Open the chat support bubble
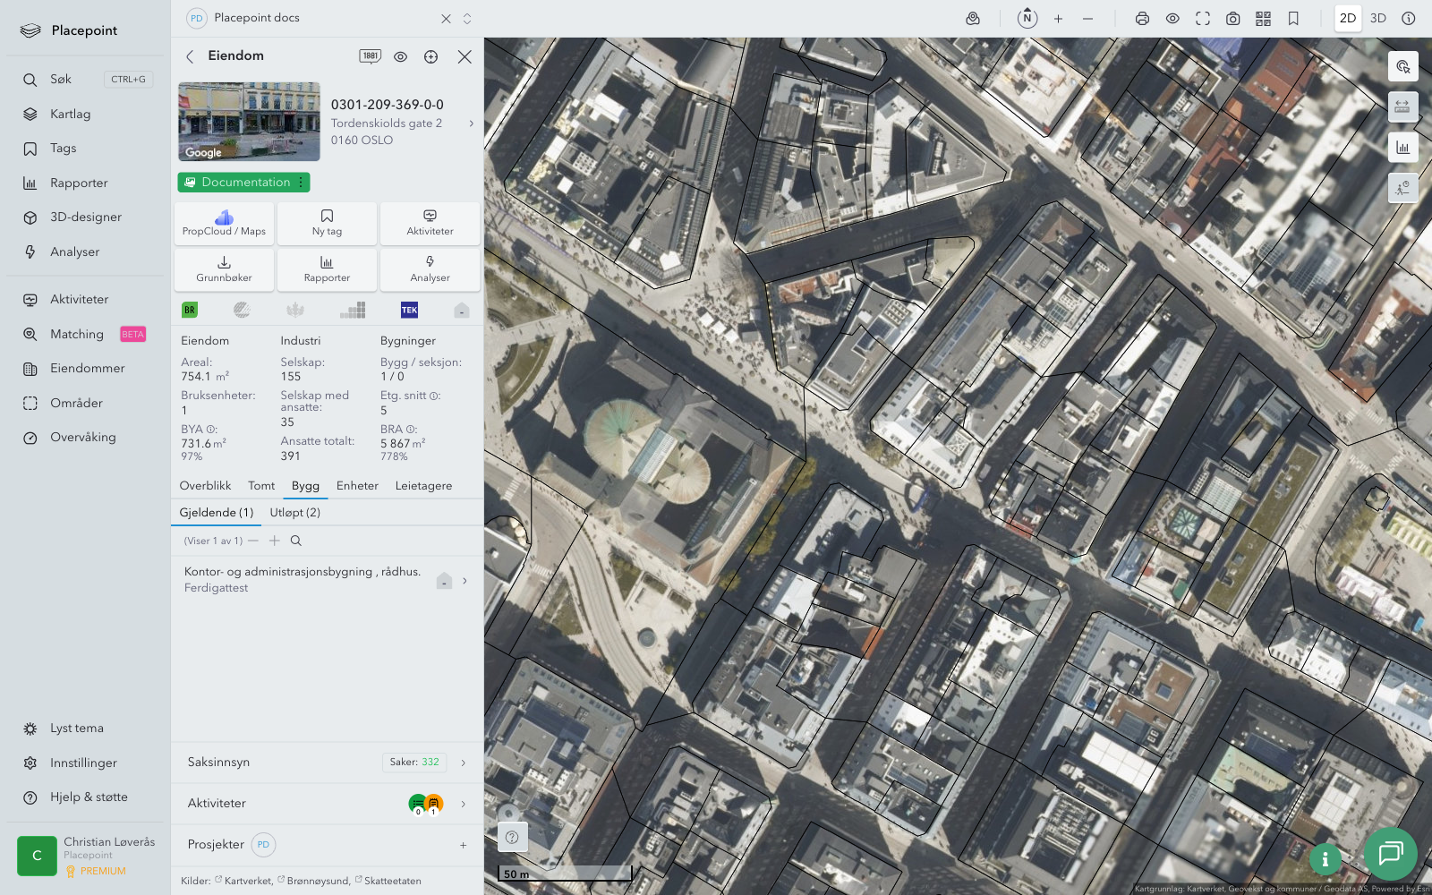1432x895 pixels. 1390,853
